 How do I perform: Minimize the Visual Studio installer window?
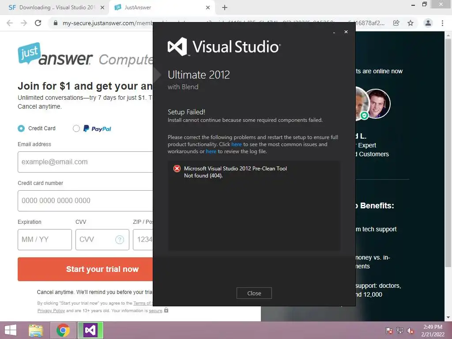[x=334, y=32]
